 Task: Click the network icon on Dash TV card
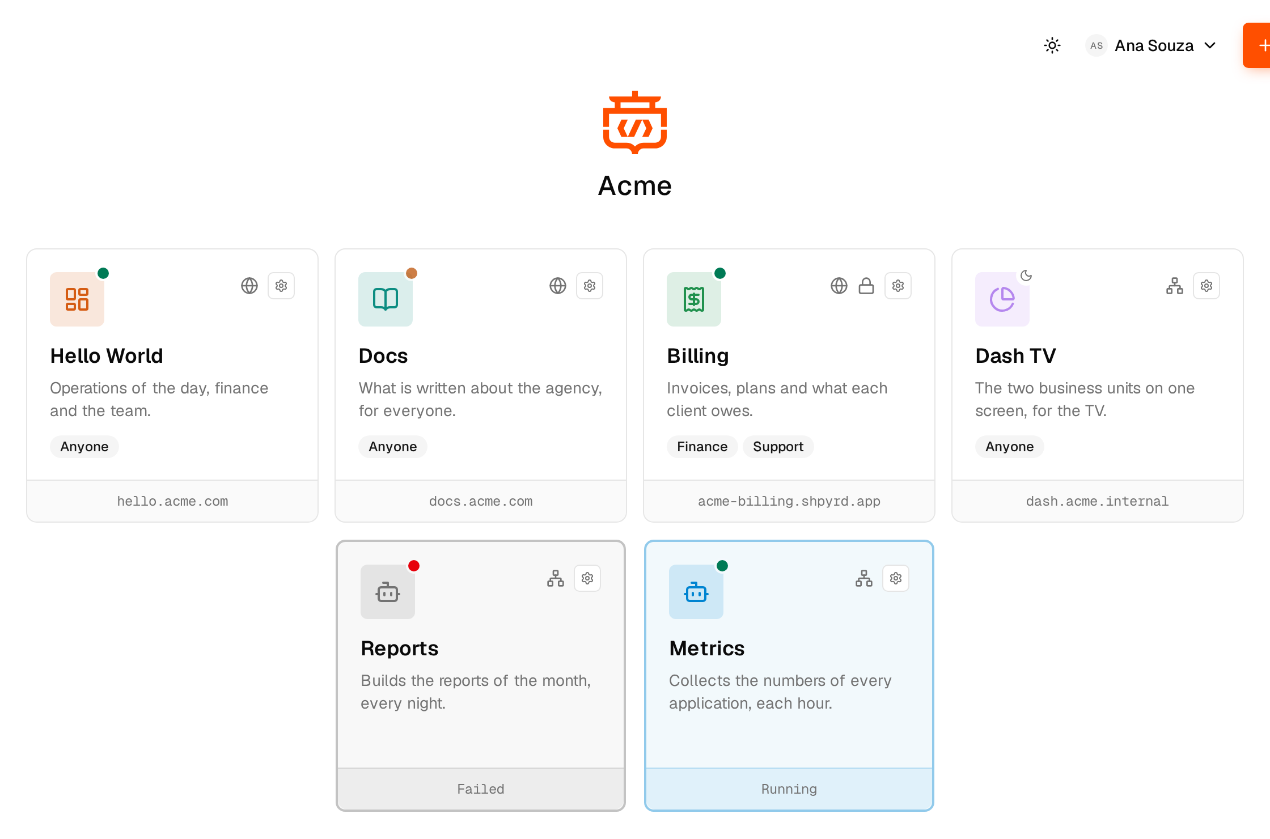[1175, 286]
